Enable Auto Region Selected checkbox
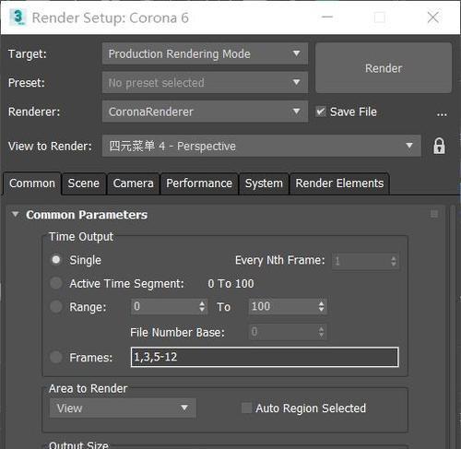The height and width of the screenshot is (449, 461). 246,408
